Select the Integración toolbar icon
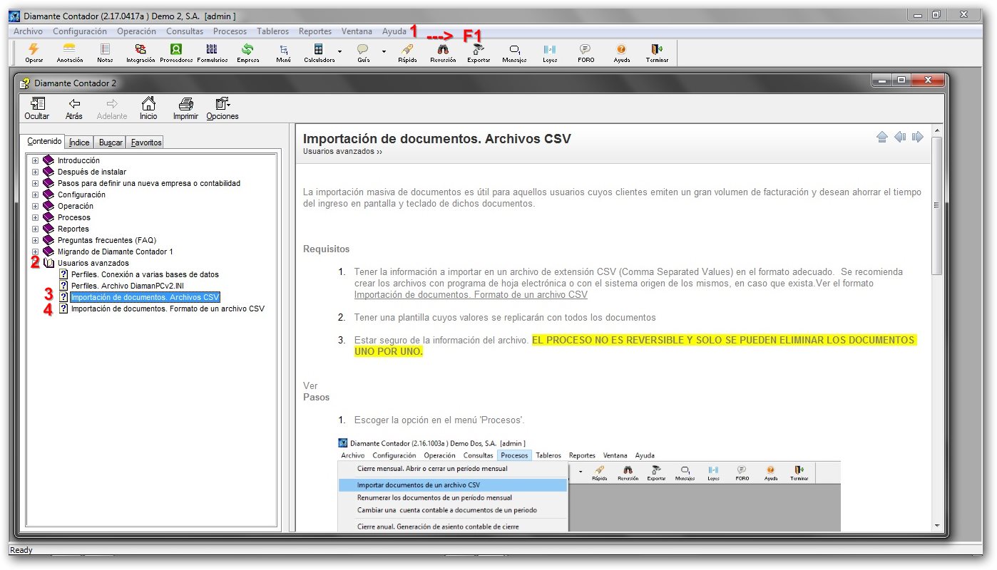The height and width of the screenshot is (570, 997). (140, 49)
